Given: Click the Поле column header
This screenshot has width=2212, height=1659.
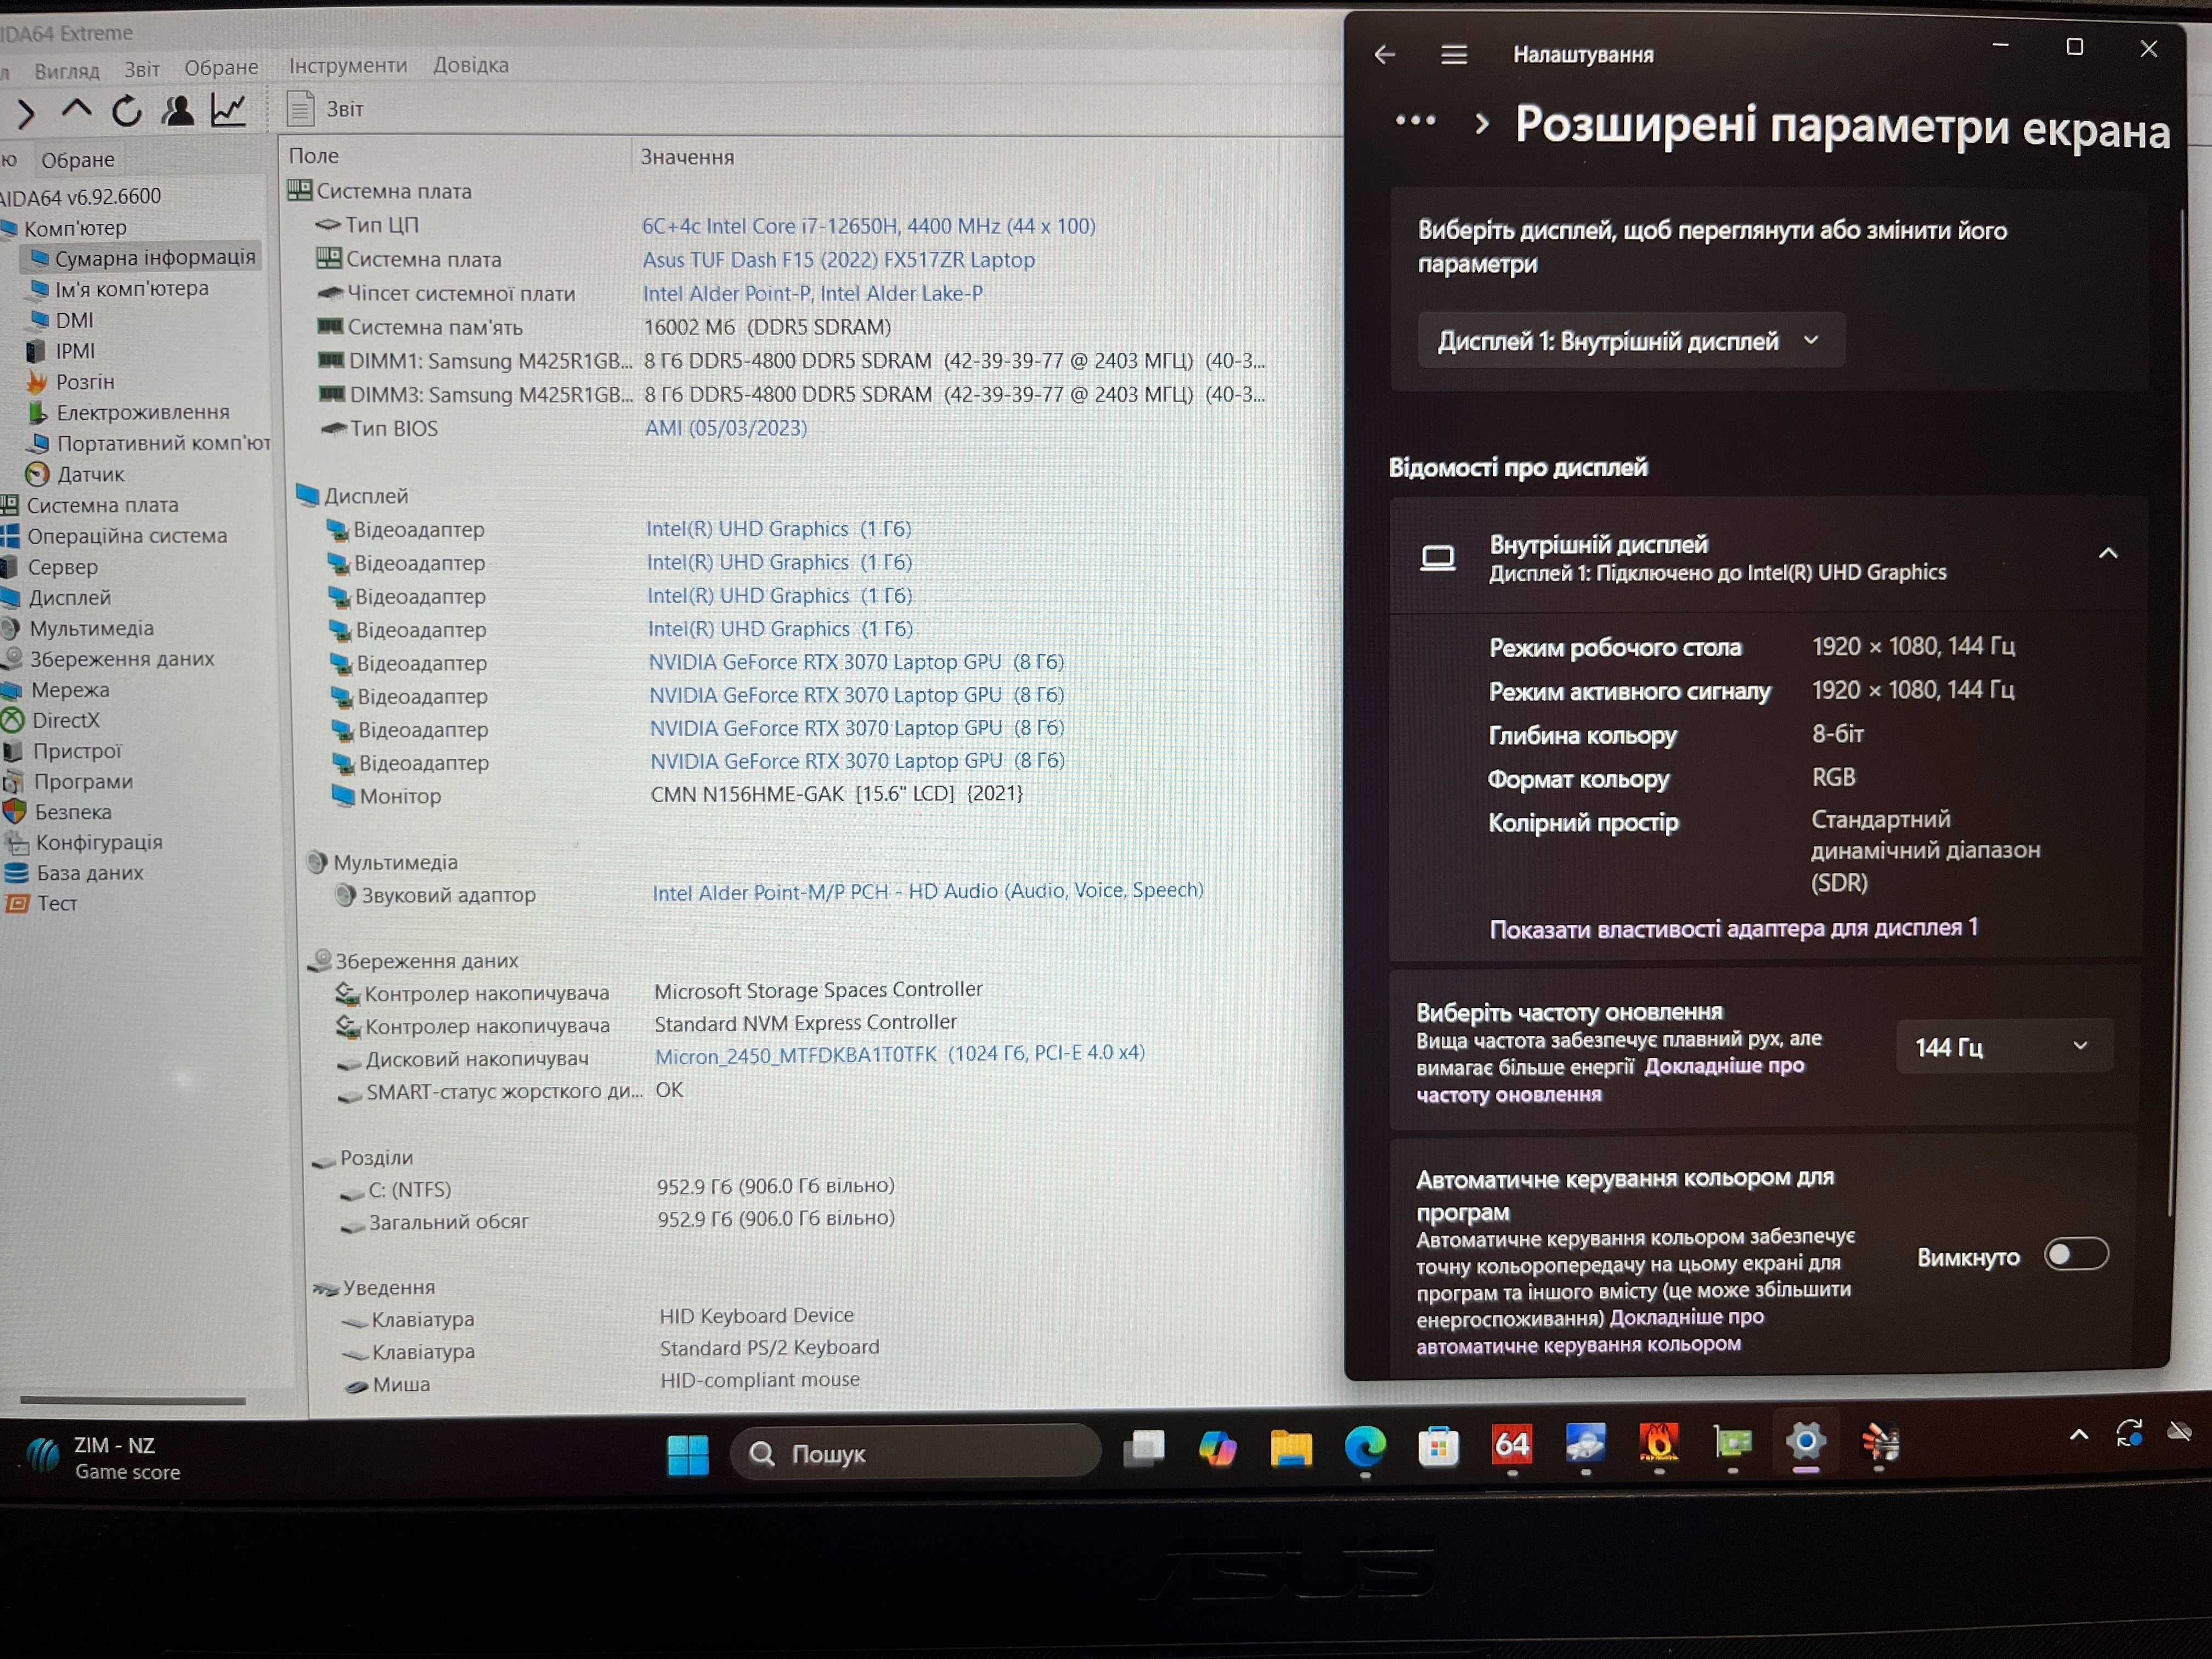Looking at the screenshot, I should pyautogui.click(x=314, y=156).
